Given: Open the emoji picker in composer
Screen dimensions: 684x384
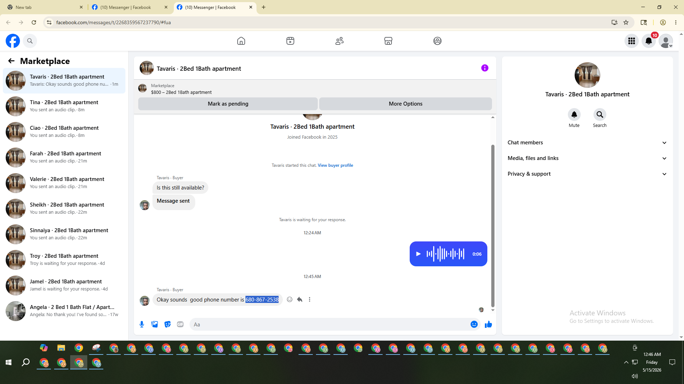Looking at the screenshot, I should 474,324.
